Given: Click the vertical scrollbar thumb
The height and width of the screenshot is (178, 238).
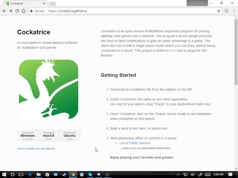Looking at the screenshot, I should (x=236, y=52).
